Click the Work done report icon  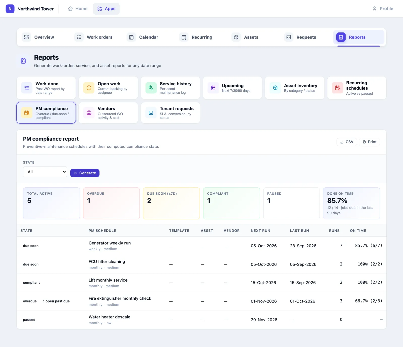[x=27, y=88]
